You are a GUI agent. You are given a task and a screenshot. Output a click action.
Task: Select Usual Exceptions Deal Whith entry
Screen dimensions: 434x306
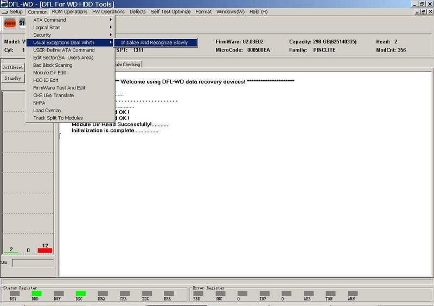71,42
